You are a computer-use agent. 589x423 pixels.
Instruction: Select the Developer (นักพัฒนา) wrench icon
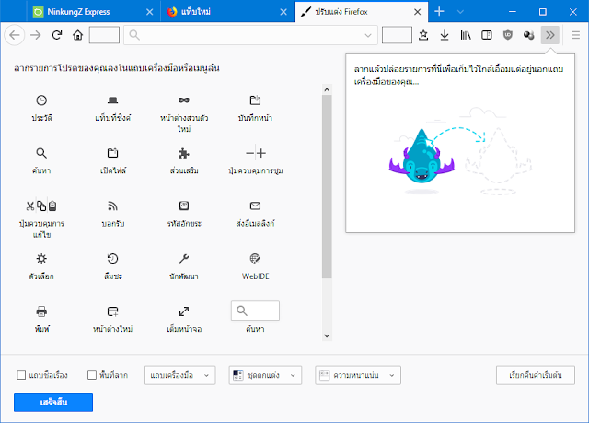pos(184,259)
